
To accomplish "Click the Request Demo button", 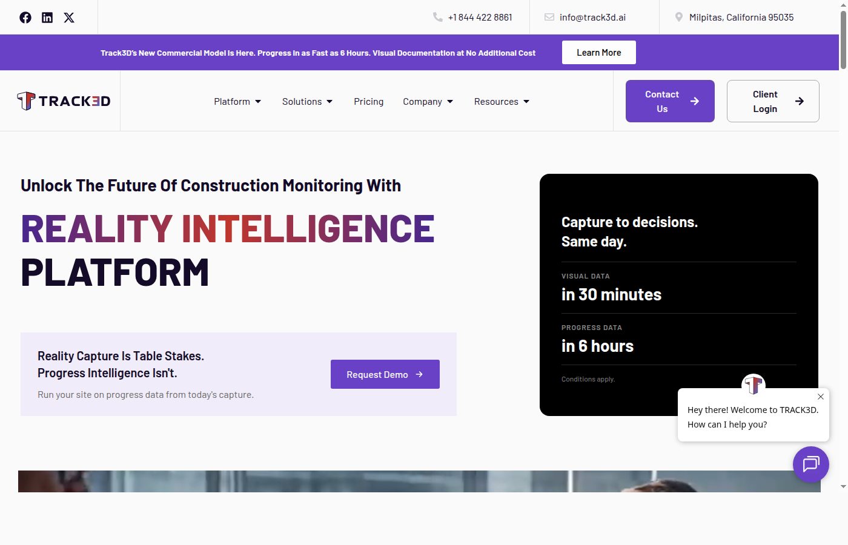I will pos(385,374).
